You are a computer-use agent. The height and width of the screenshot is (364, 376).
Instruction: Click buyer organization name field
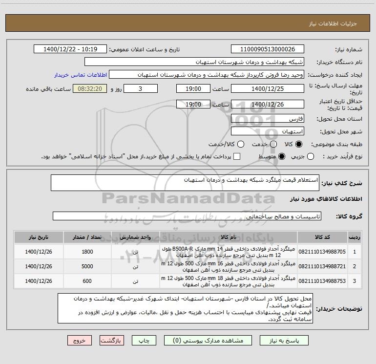[194, 62]
